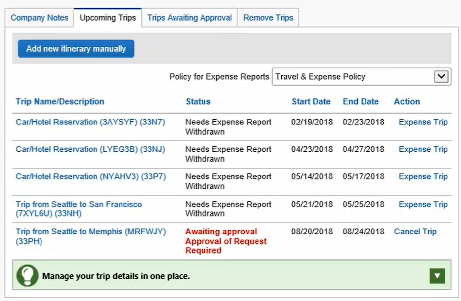The height and width of the screenshot is (301, 461).
Task: Expand the green trip details tip banner
Action: (437, 276)
